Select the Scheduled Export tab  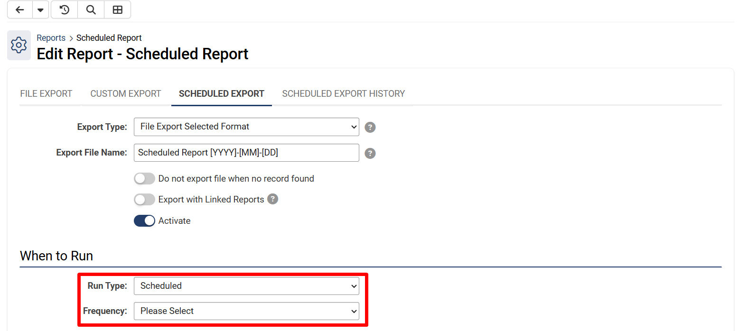click(x=222, y=94)
